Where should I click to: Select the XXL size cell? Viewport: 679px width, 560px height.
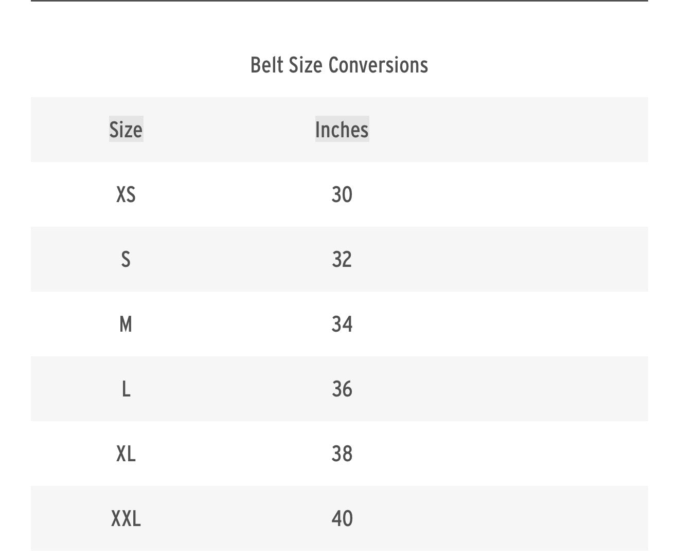click(126, 518)
